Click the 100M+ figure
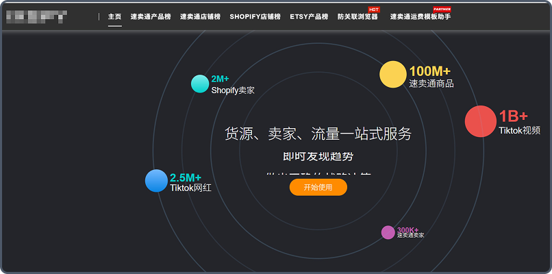Viewport: 552px width, 274px height. [x=430, y=71]
